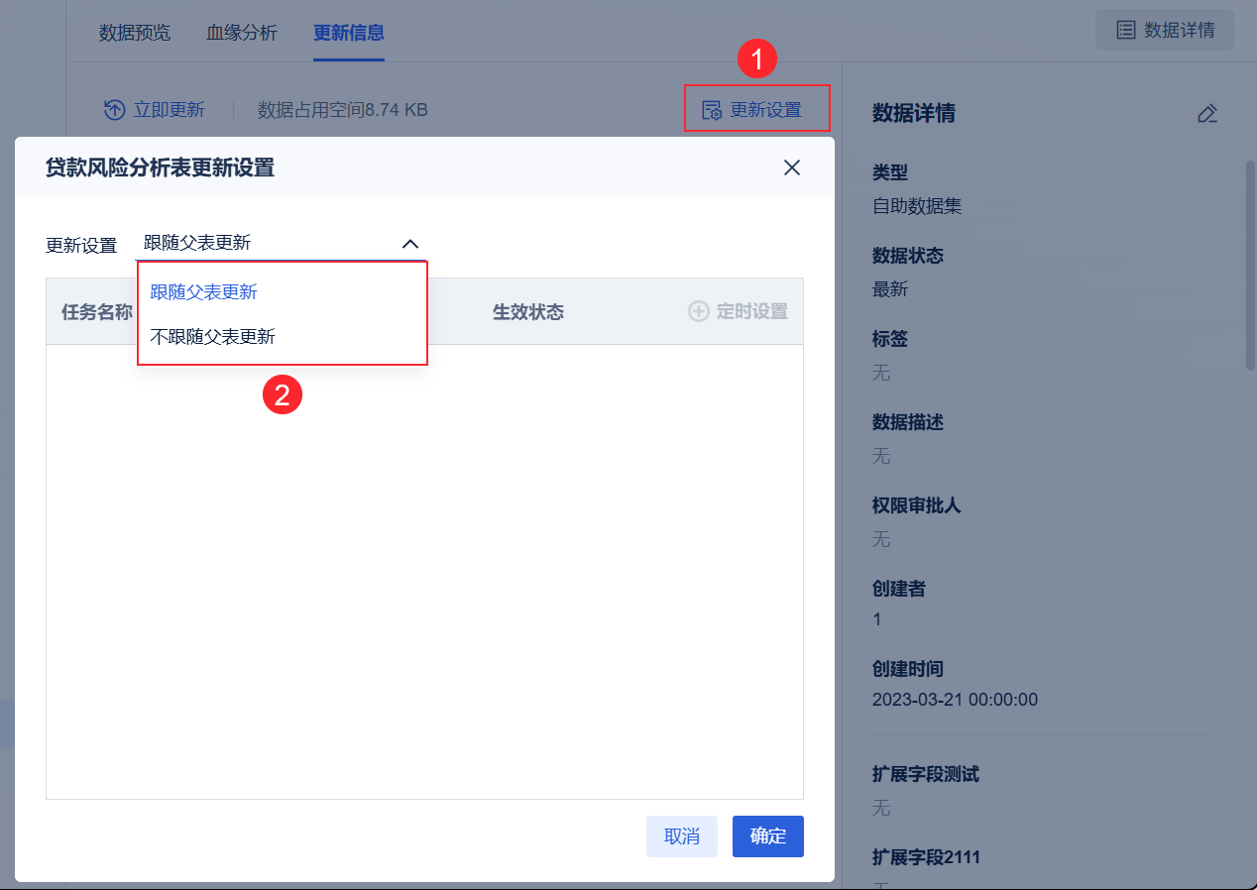1257x890 pixels.
Task: Click the right panel vertical scrollbar
Action: click(1250, 265)
